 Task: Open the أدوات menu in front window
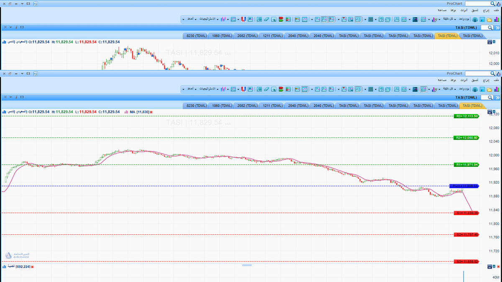(464, 80)
